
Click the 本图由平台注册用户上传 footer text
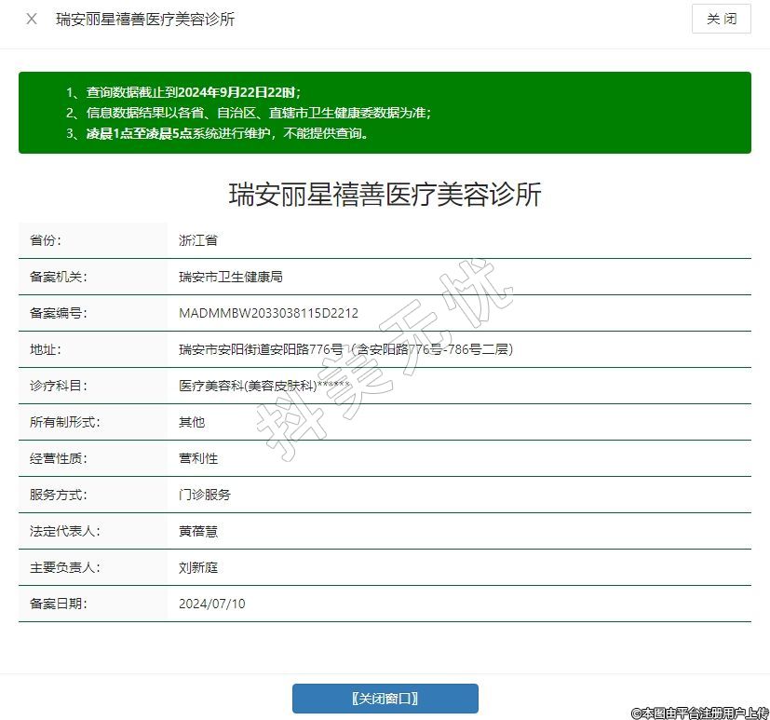[x=699, y=713]
